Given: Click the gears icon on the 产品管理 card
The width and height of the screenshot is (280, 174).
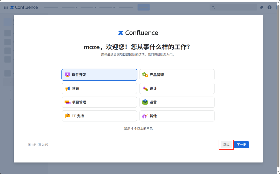Looking at the screenshot, I should [x=145, y=75].
